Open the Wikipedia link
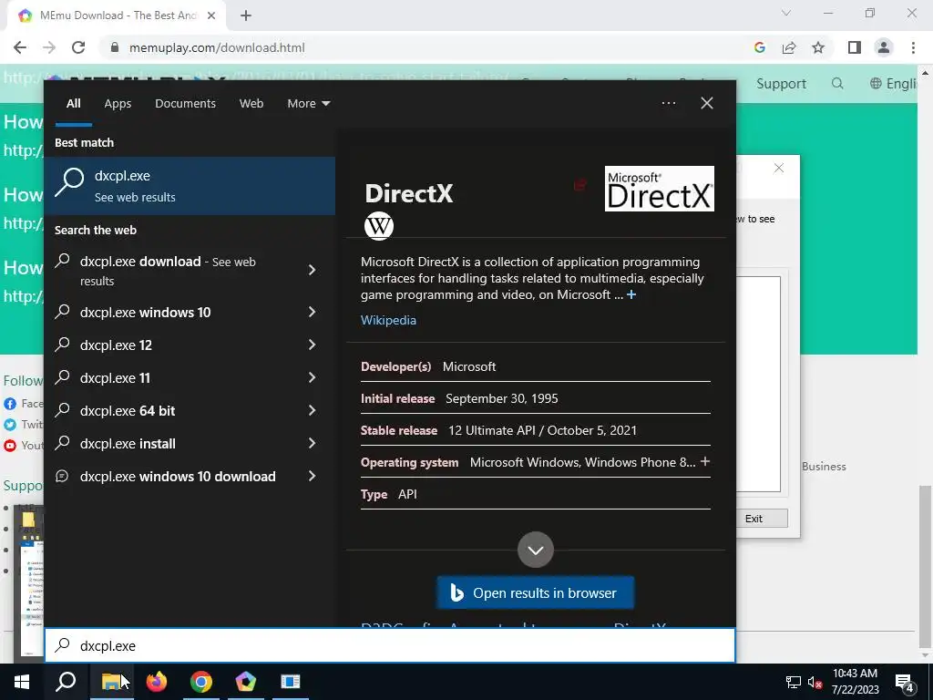The image size is (933, 700). point(388,320)
